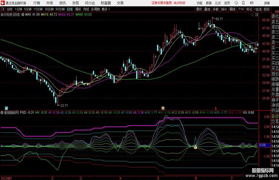Click +自选 to add to watchlist

click(x=258, y=9)
